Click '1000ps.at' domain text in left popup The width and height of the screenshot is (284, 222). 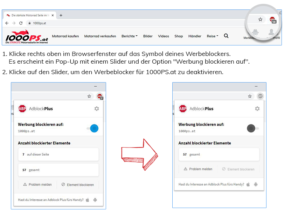pos(27,131)
